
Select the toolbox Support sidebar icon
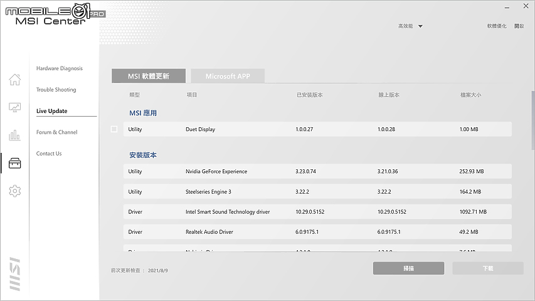[14, 163]
